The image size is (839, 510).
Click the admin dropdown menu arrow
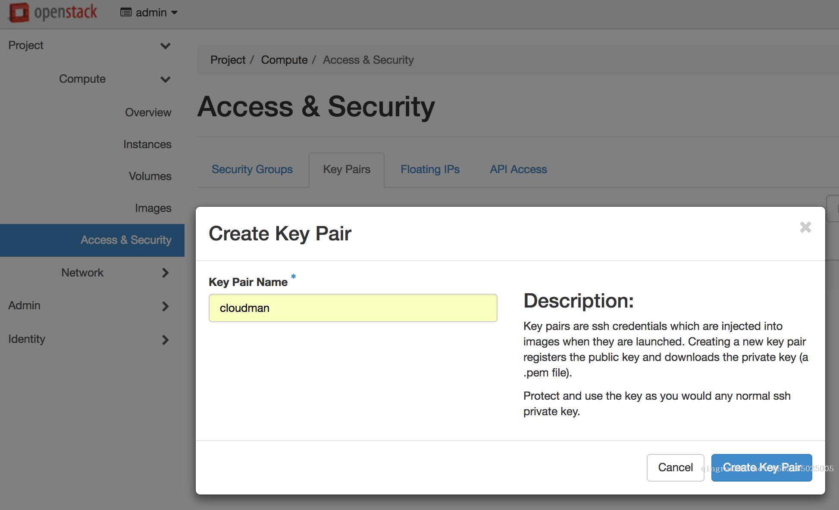(173, 12)
